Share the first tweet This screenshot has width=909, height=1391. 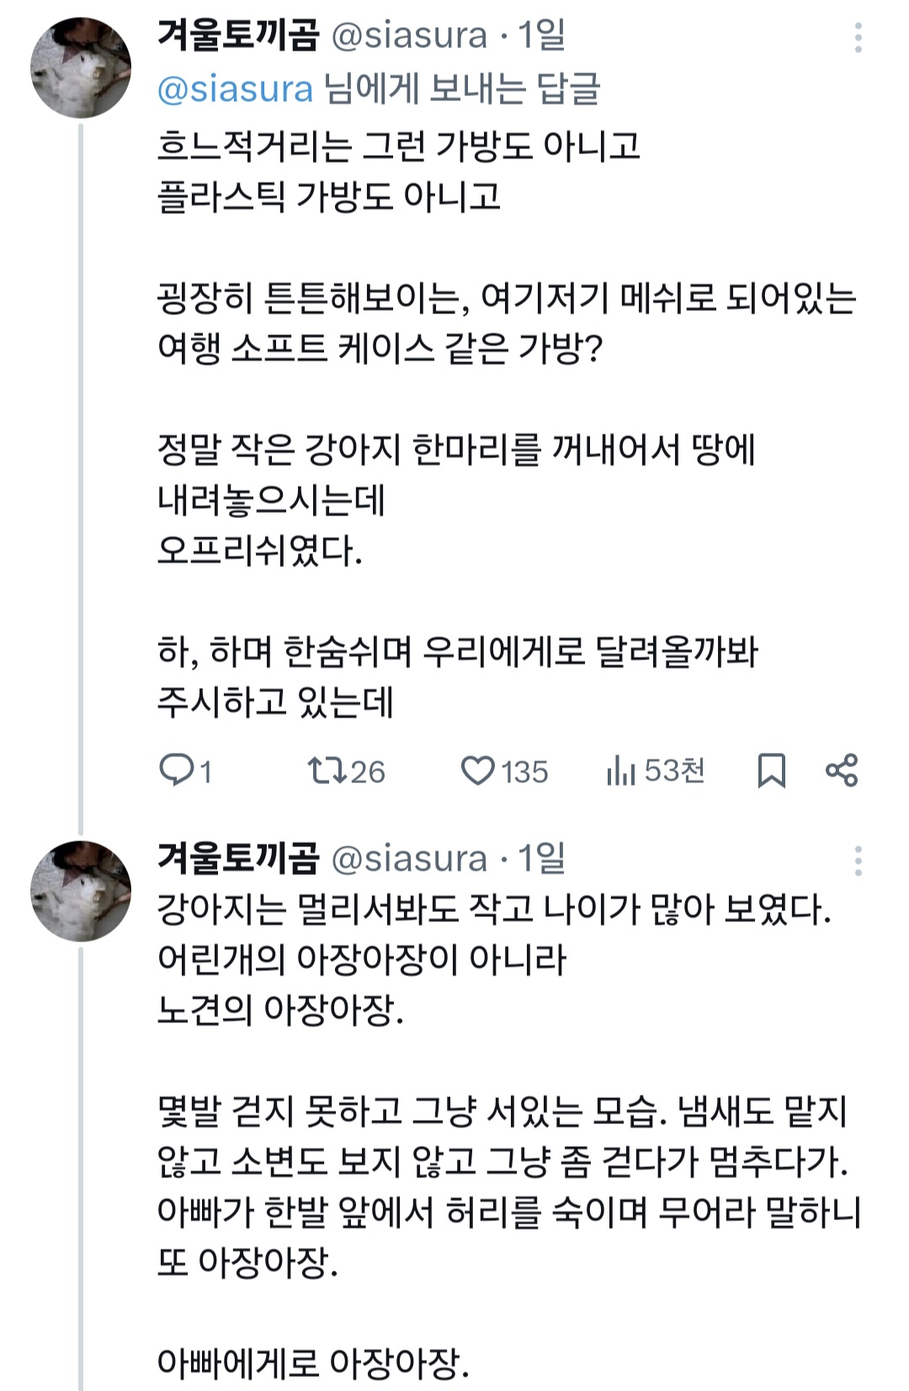842,770
